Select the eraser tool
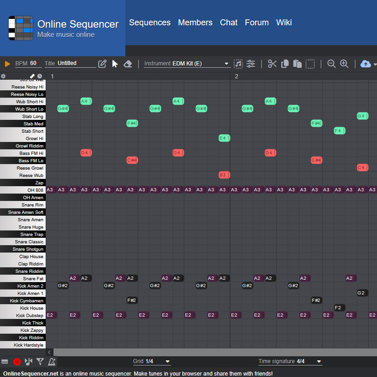 pos(128,64)
